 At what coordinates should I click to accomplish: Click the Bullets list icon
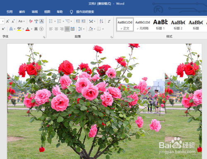pos(51,21)
